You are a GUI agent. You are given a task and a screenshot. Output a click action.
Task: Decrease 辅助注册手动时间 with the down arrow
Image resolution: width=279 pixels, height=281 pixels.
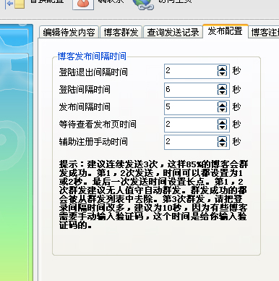pyautogui.click(x=222, y=145)
